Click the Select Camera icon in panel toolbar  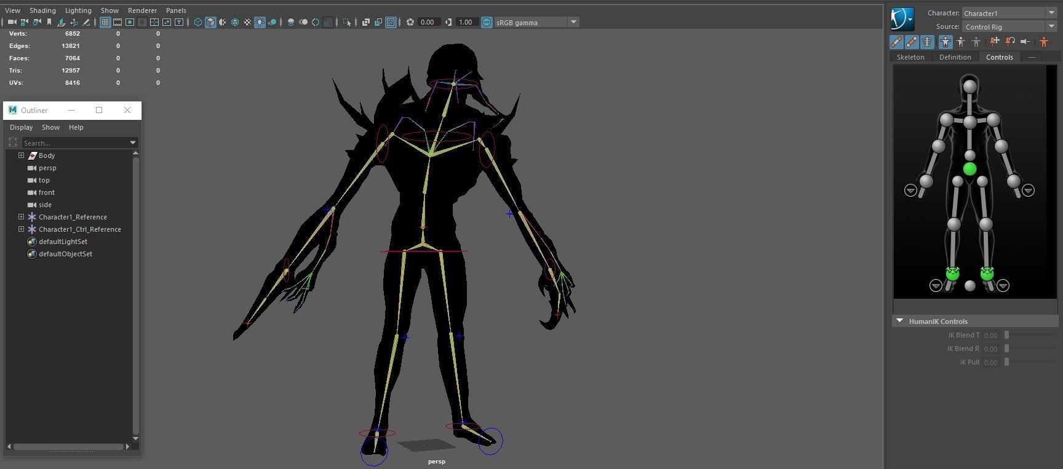[12, 22]
